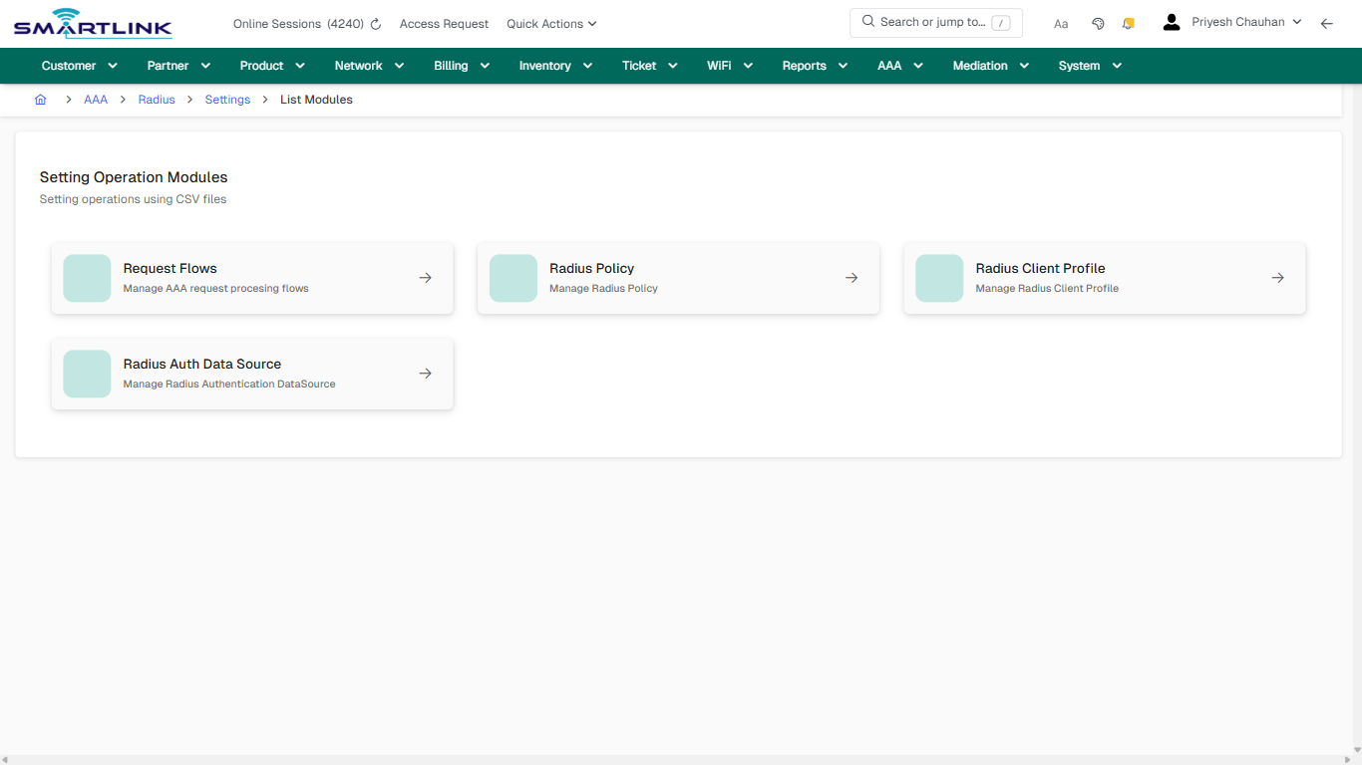Refresh the Online Sessions count
The width and height of the screenshot is (1362, 765).
tap(375, 23)
